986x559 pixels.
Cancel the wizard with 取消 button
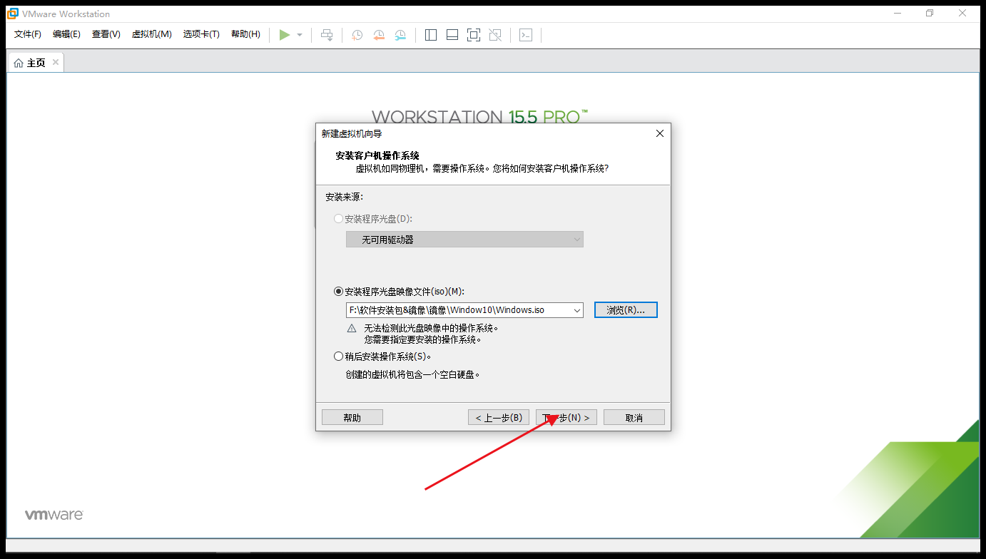[634, 418]
